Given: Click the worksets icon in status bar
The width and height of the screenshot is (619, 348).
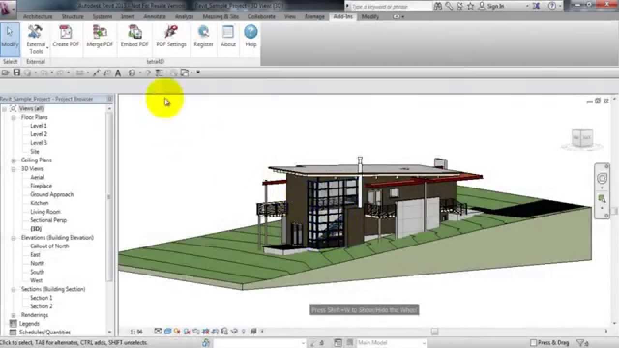Looking at the screenshot, I should tap(206, 343).
